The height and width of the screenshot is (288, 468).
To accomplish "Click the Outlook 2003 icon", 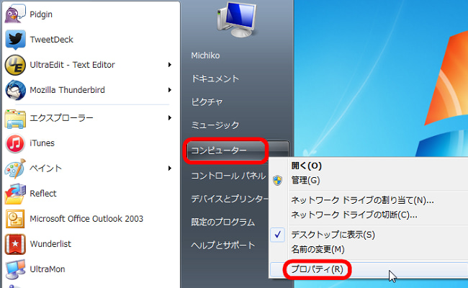I will click(15, 219).
